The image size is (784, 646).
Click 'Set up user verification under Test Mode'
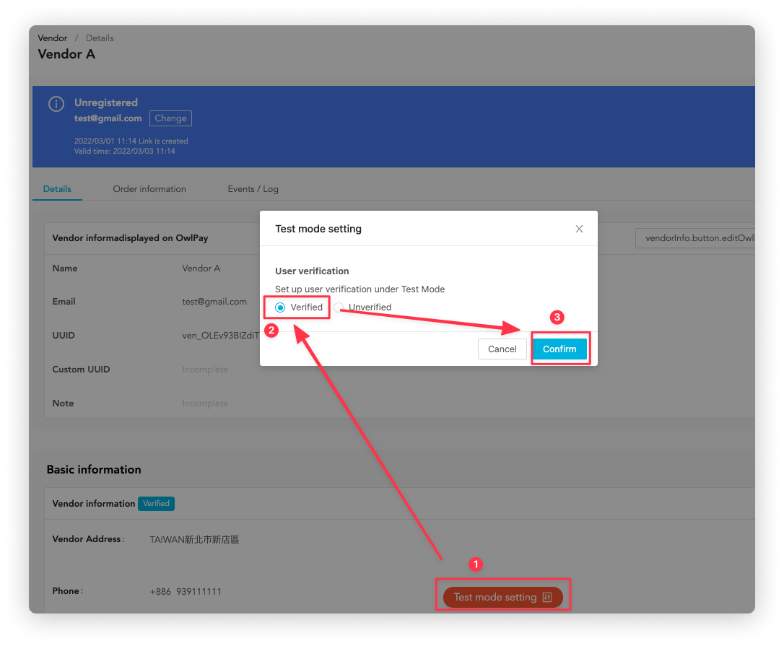(x=360, y=289)
